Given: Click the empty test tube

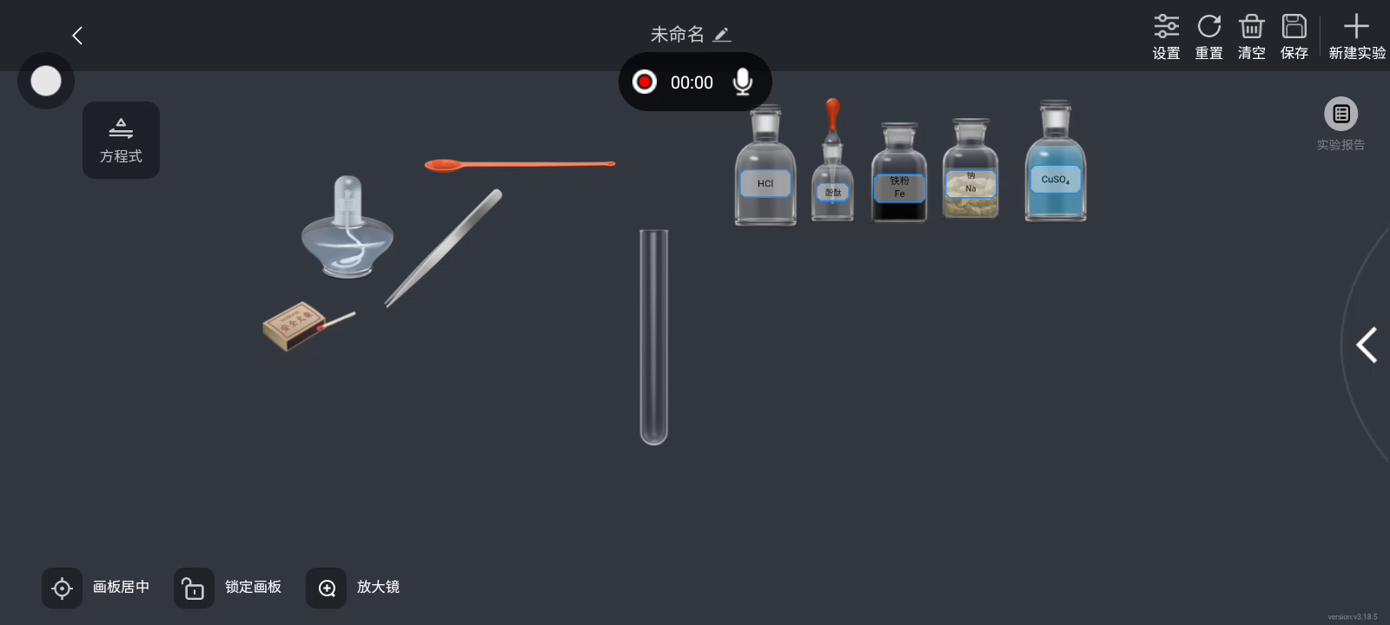Looking at the screenshot, I should tap(653, 337).
